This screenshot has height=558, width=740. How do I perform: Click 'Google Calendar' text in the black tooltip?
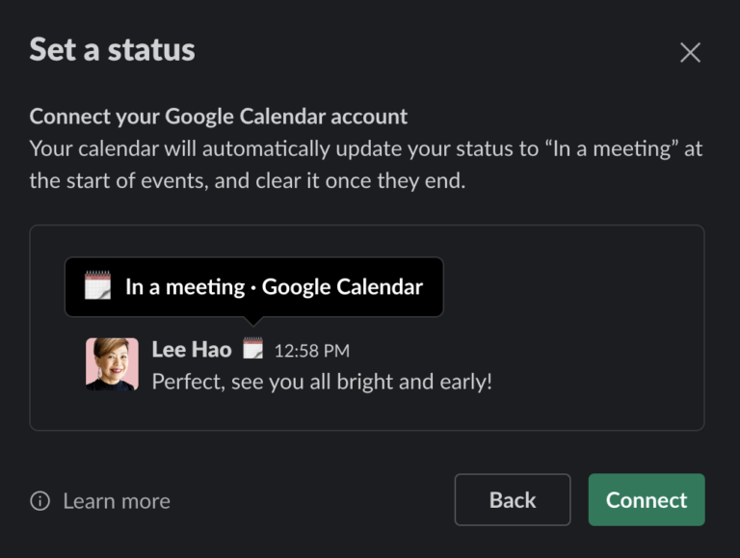[342, 287]
